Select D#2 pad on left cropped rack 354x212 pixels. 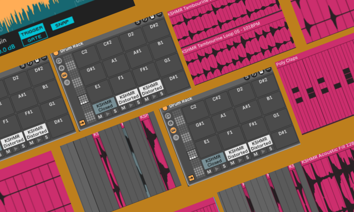[x=41, y=73]
